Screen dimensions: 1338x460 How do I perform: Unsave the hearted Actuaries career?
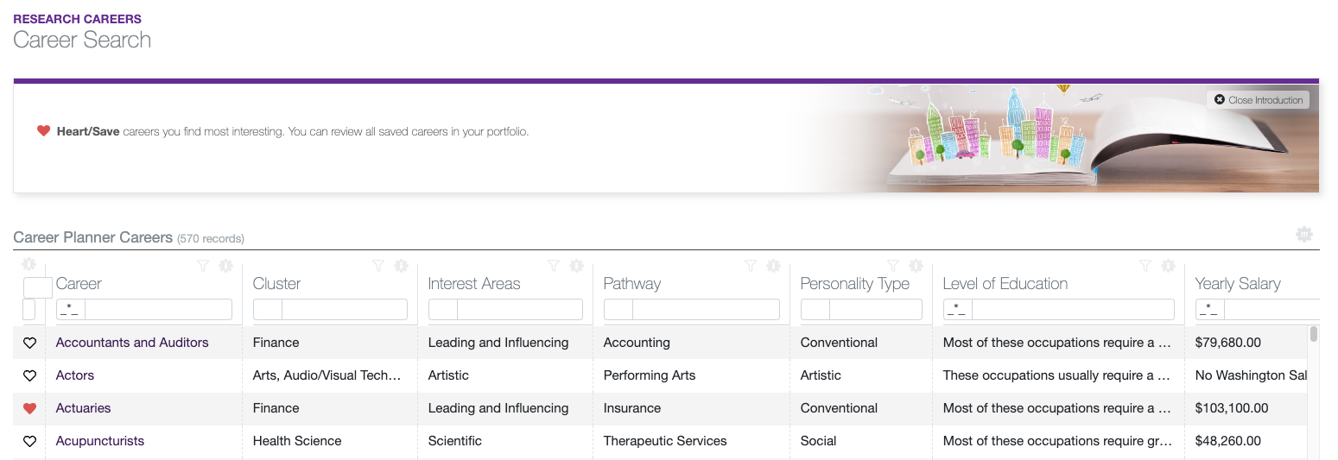click(x=29, y=408)
